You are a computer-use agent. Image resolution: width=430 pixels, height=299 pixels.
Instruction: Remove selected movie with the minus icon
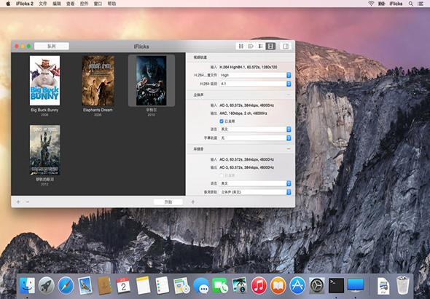tap(28, 202)
